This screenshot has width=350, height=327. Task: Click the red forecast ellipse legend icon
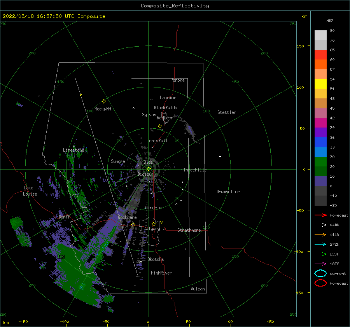[x=320, y=283]
